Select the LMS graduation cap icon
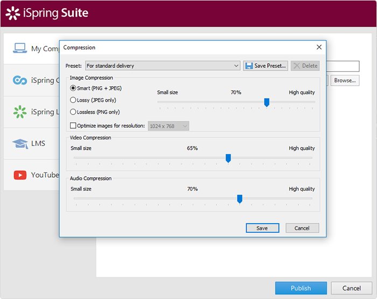377x299 pixels. 20,144
